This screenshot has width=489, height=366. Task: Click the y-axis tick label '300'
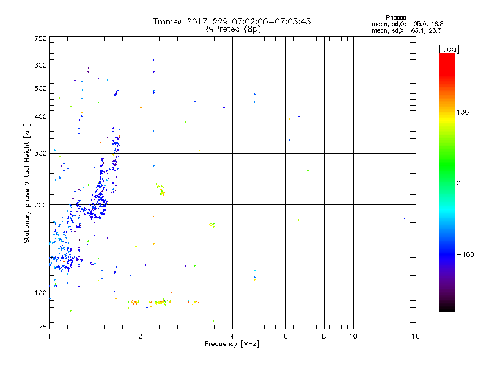pos(40,154)
